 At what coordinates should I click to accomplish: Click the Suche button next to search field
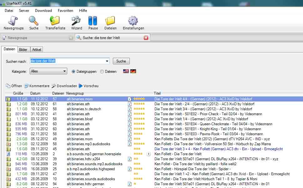(x=121, y=61)
